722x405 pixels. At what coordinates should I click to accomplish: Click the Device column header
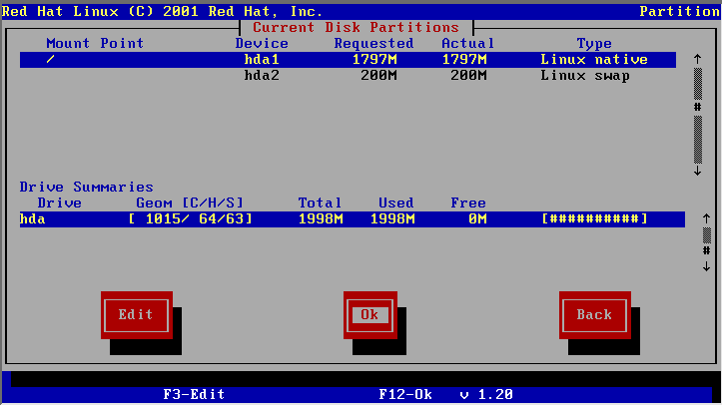(262, 44)
